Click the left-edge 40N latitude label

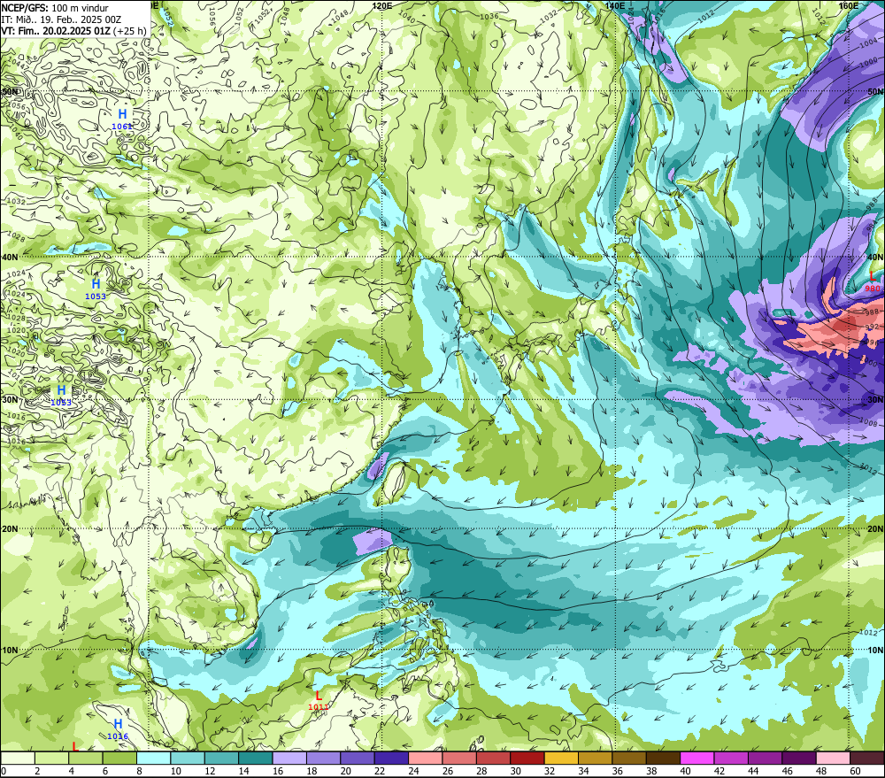10,257
